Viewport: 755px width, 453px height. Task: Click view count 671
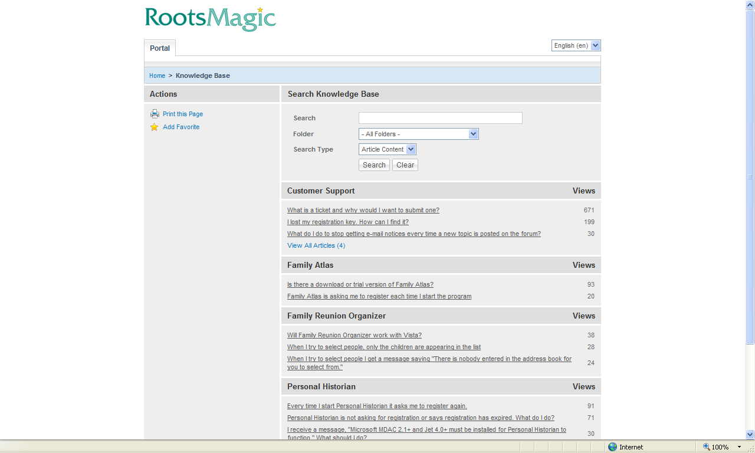point(589,210)
